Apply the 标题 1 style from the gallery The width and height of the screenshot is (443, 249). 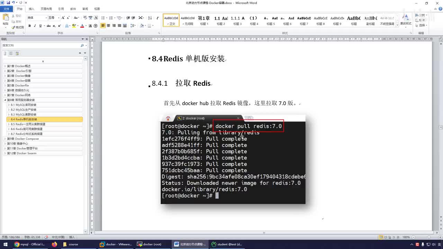click(x=204, y=20)
